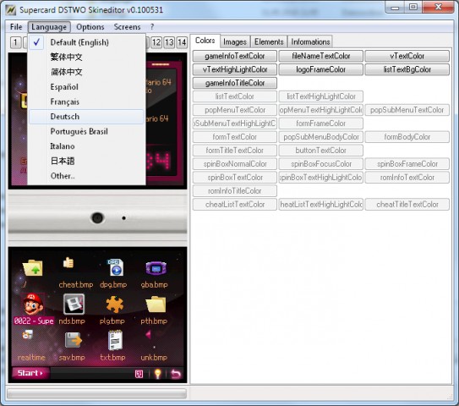Select Deutsch language
The height and width of the screenshot is (406, 459).
(x=87, y=117)
